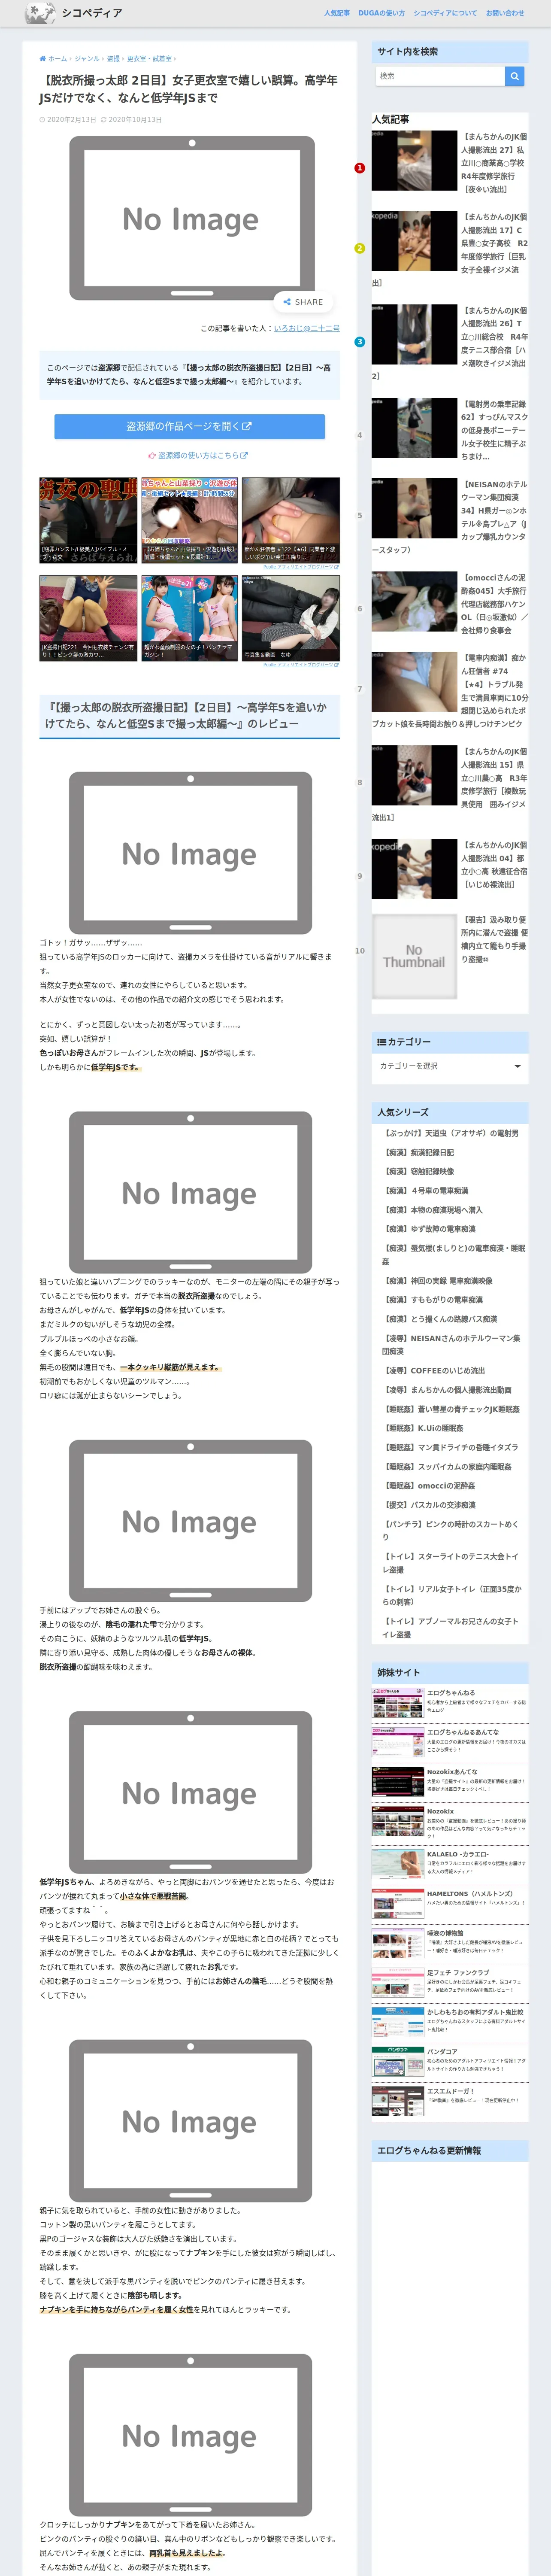The image size is (551, 2576).
Task: Click the caret arrow of the category dropdown
Action: click(517, 1066)
